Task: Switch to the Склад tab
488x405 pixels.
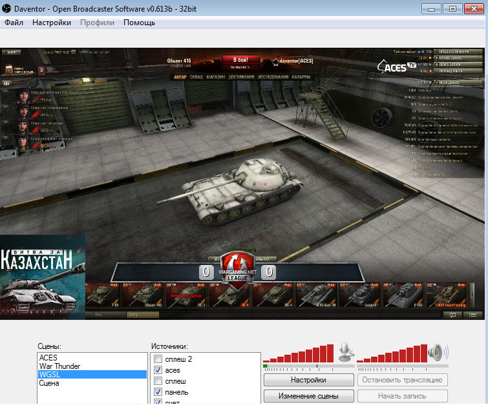Action: pyautogui.click(x=196, y=77)
